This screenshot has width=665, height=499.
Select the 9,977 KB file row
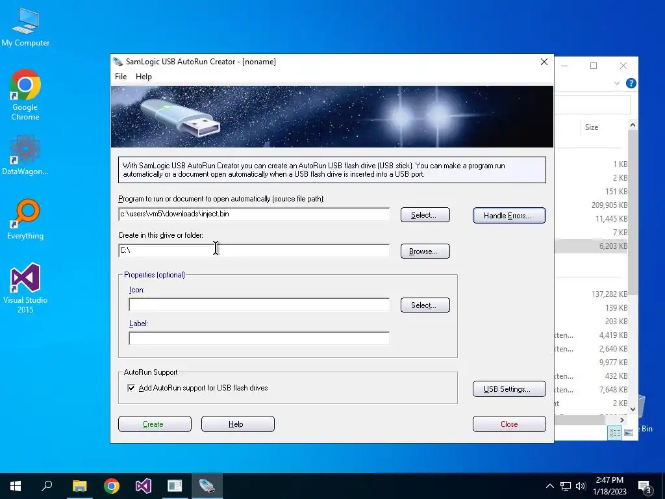591,363
